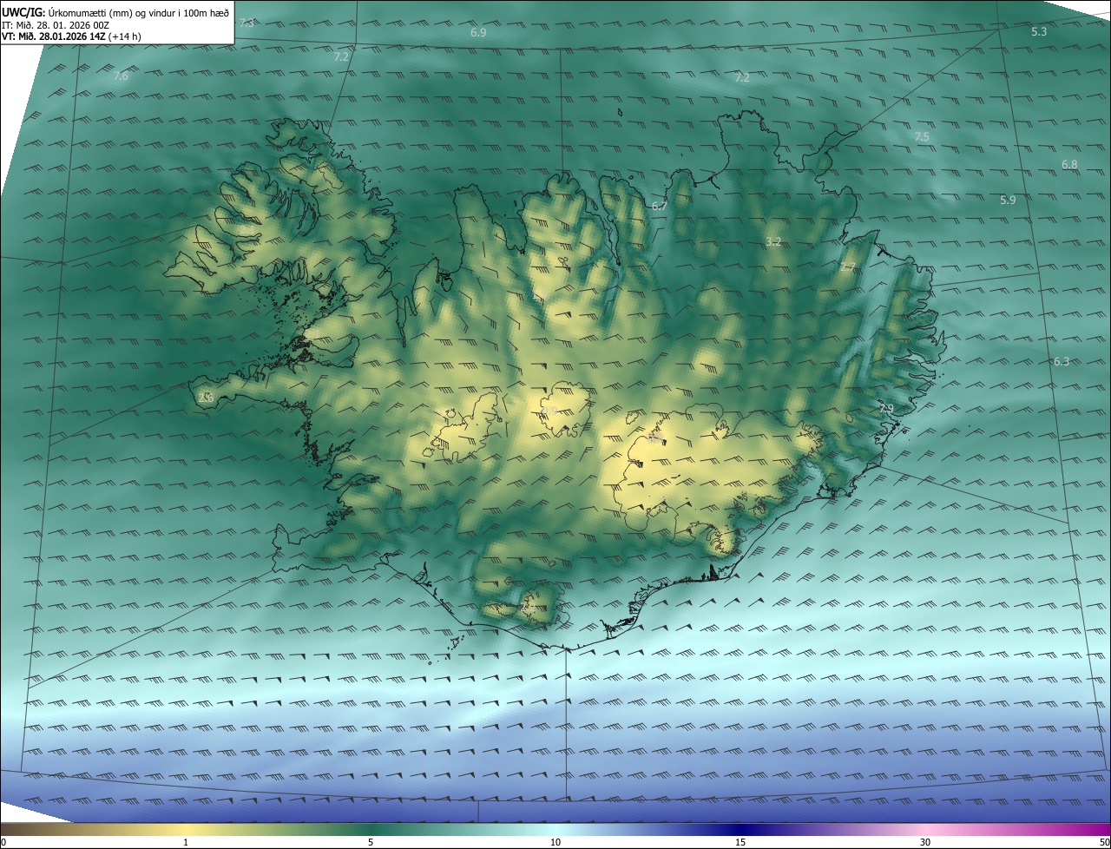Click the colorbar tick label 50
Viewport: 1111px width, 849px height.
pos(1104,842)
